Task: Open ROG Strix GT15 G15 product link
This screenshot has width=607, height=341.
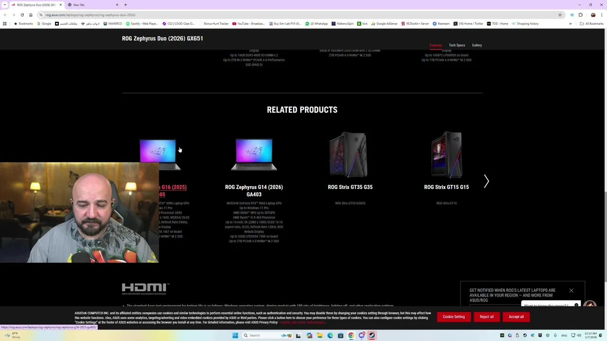Action: [x=446, y=187]
